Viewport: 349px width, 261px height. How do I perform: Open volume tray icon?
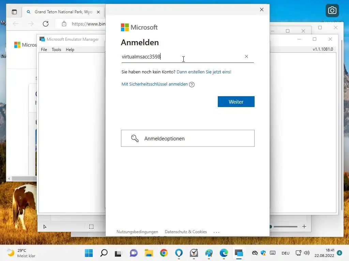coord(307,253)
